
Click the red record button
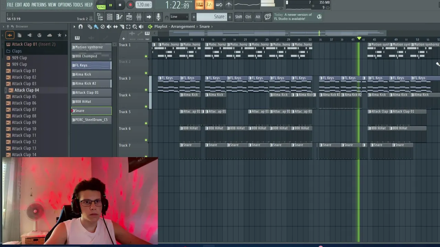click(x=130, y=5)
